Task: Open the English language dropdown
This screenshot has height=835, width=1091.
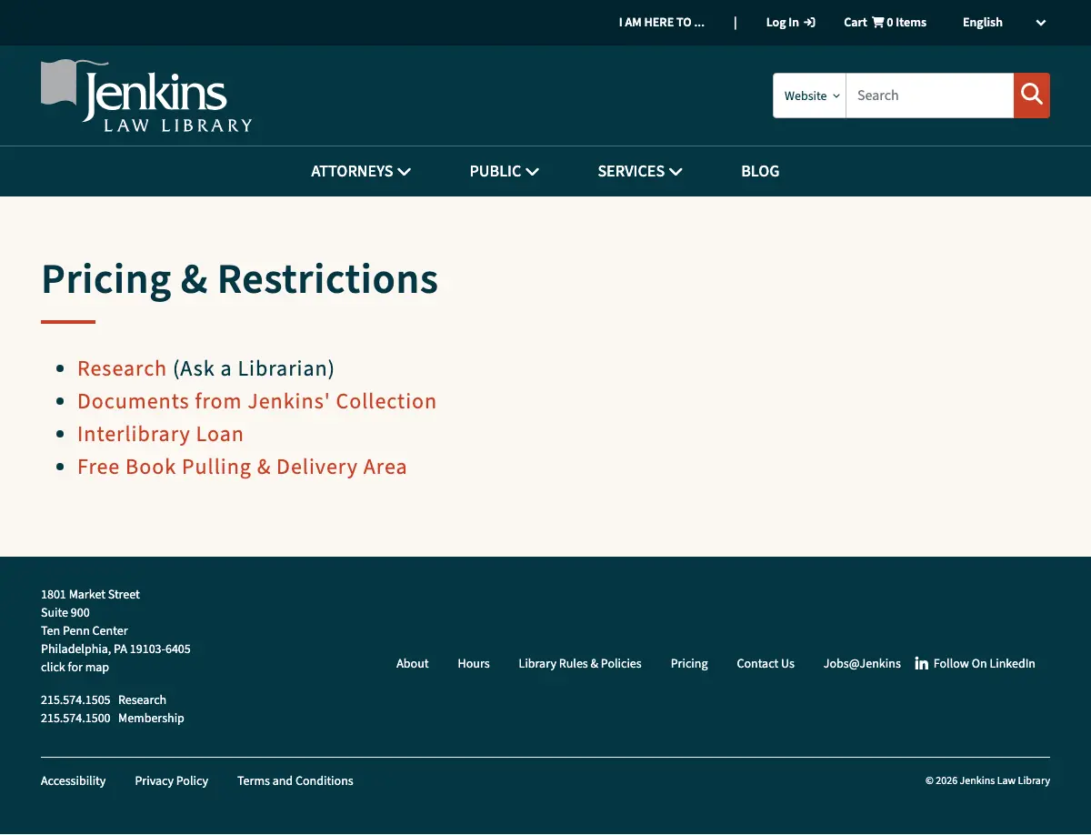Action: coord(1005,23)
